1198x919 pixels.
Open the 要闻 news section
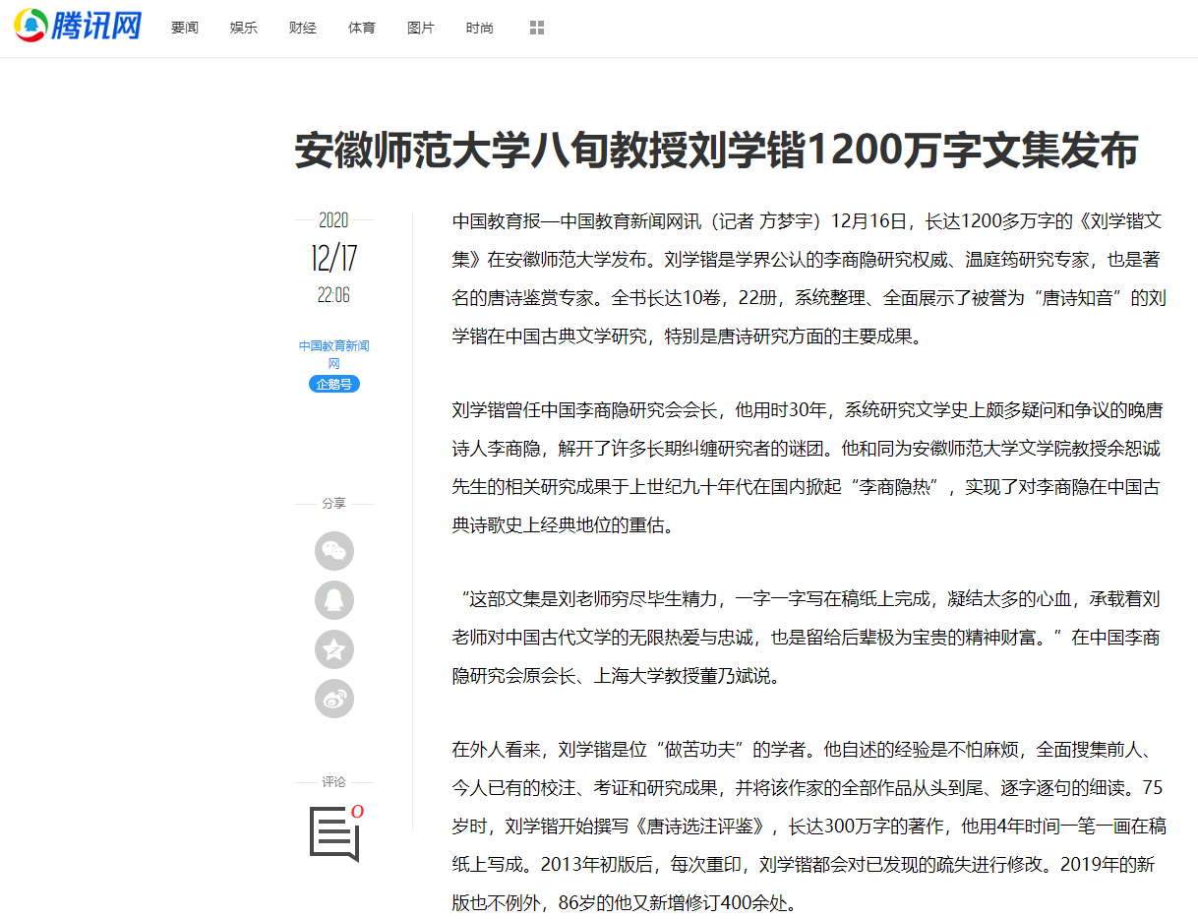click(185, 28)
